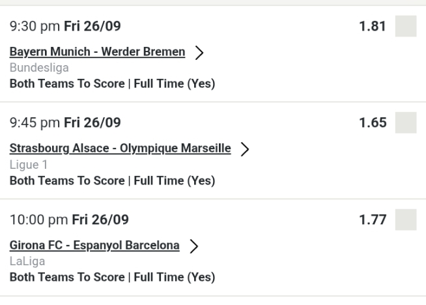The image size is (426, 305).
Task: Open Girona FC - Espanyol Barcelona match link
Action: tap(94, 245)
